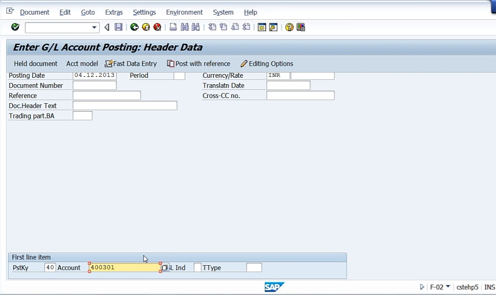Open the command field dropdown arrow

pos(94,28)
